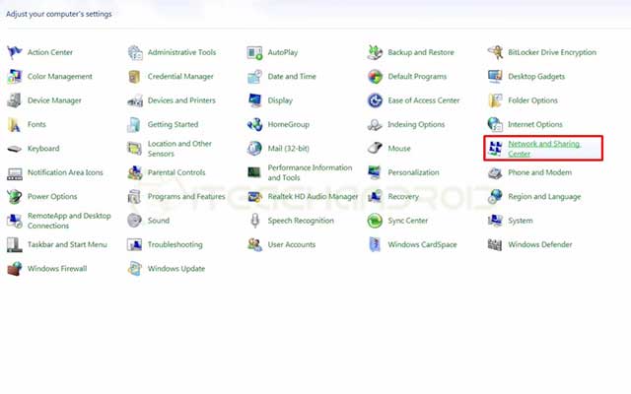Click the Realtek HD Audio Manager link
Image resolution: width=631 pixels, height=394 pixels.
(x=313, y=197)
